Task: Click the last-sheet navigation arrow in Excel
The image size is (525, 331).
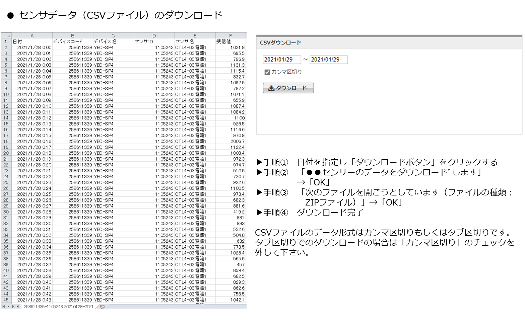Action: pos(18,307)
